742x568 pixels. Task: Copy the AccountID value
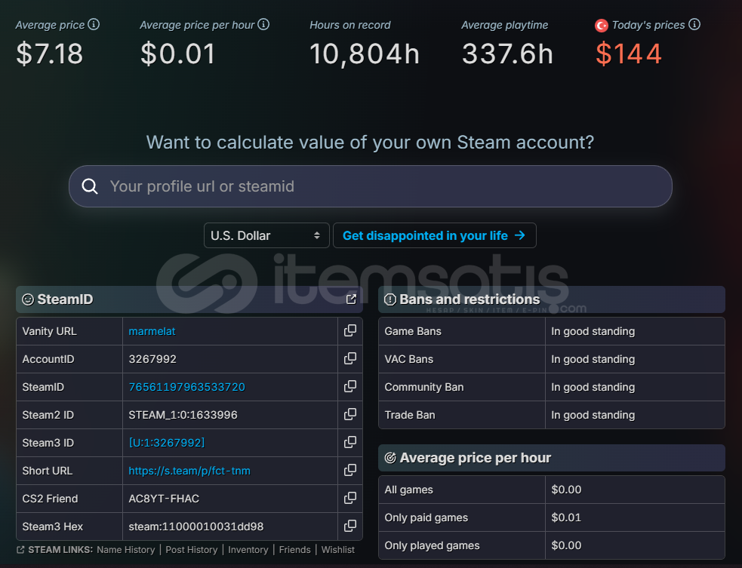[x=350, y=358]
